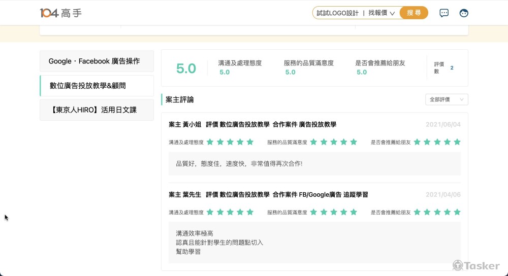Screen dimensions: 508x276
Task: Click the 104 高手 logo
Action: [60, 13]
